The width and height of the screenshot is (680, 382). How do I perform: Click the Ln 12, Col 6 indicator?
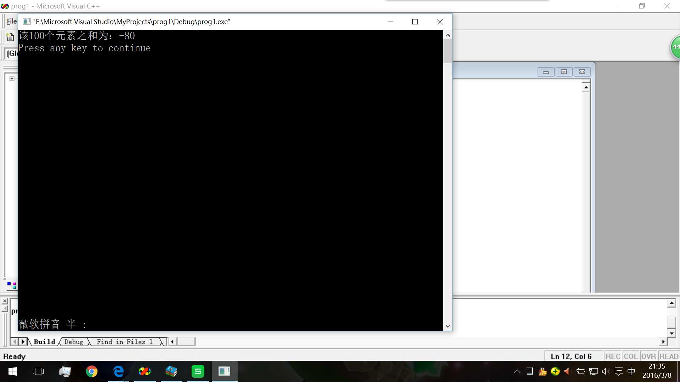click(x=571, y=356)
